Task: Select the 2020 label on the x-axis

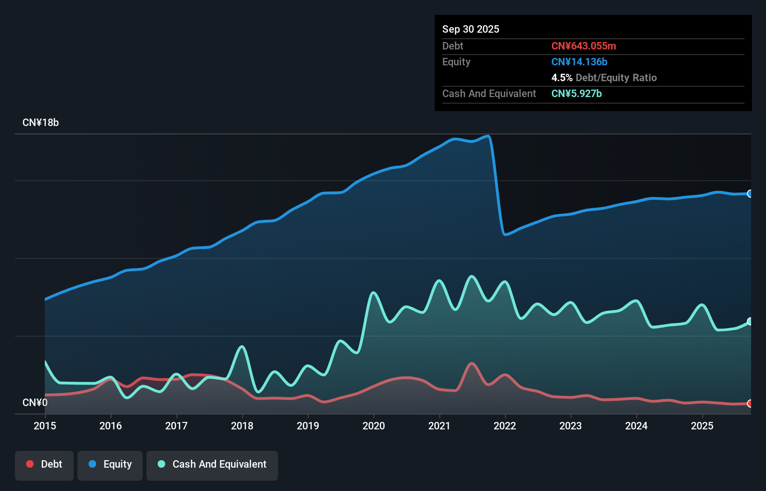Action: click(374, 426)
